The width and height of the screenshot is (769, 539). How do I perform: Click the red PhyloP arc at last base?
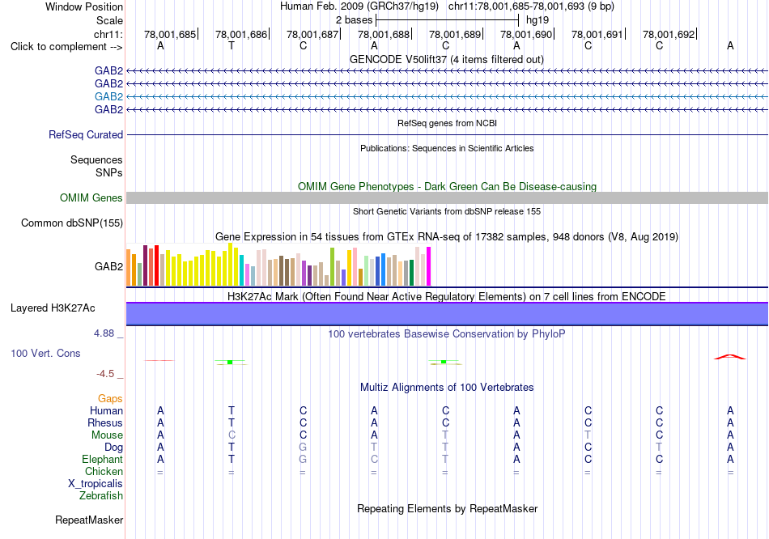tap(730, 357)
